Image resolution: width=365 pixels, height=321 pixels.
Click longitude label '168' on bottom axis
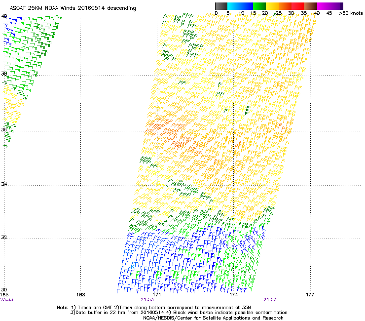(80, 295)
